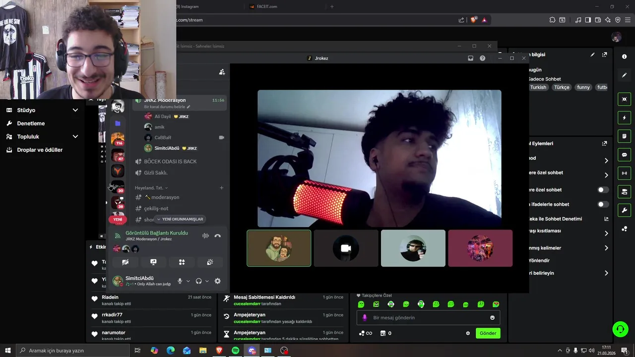Open Discord soundboard button
The width and height of the screenshot is (635, 357).
(x=210, y=262)
